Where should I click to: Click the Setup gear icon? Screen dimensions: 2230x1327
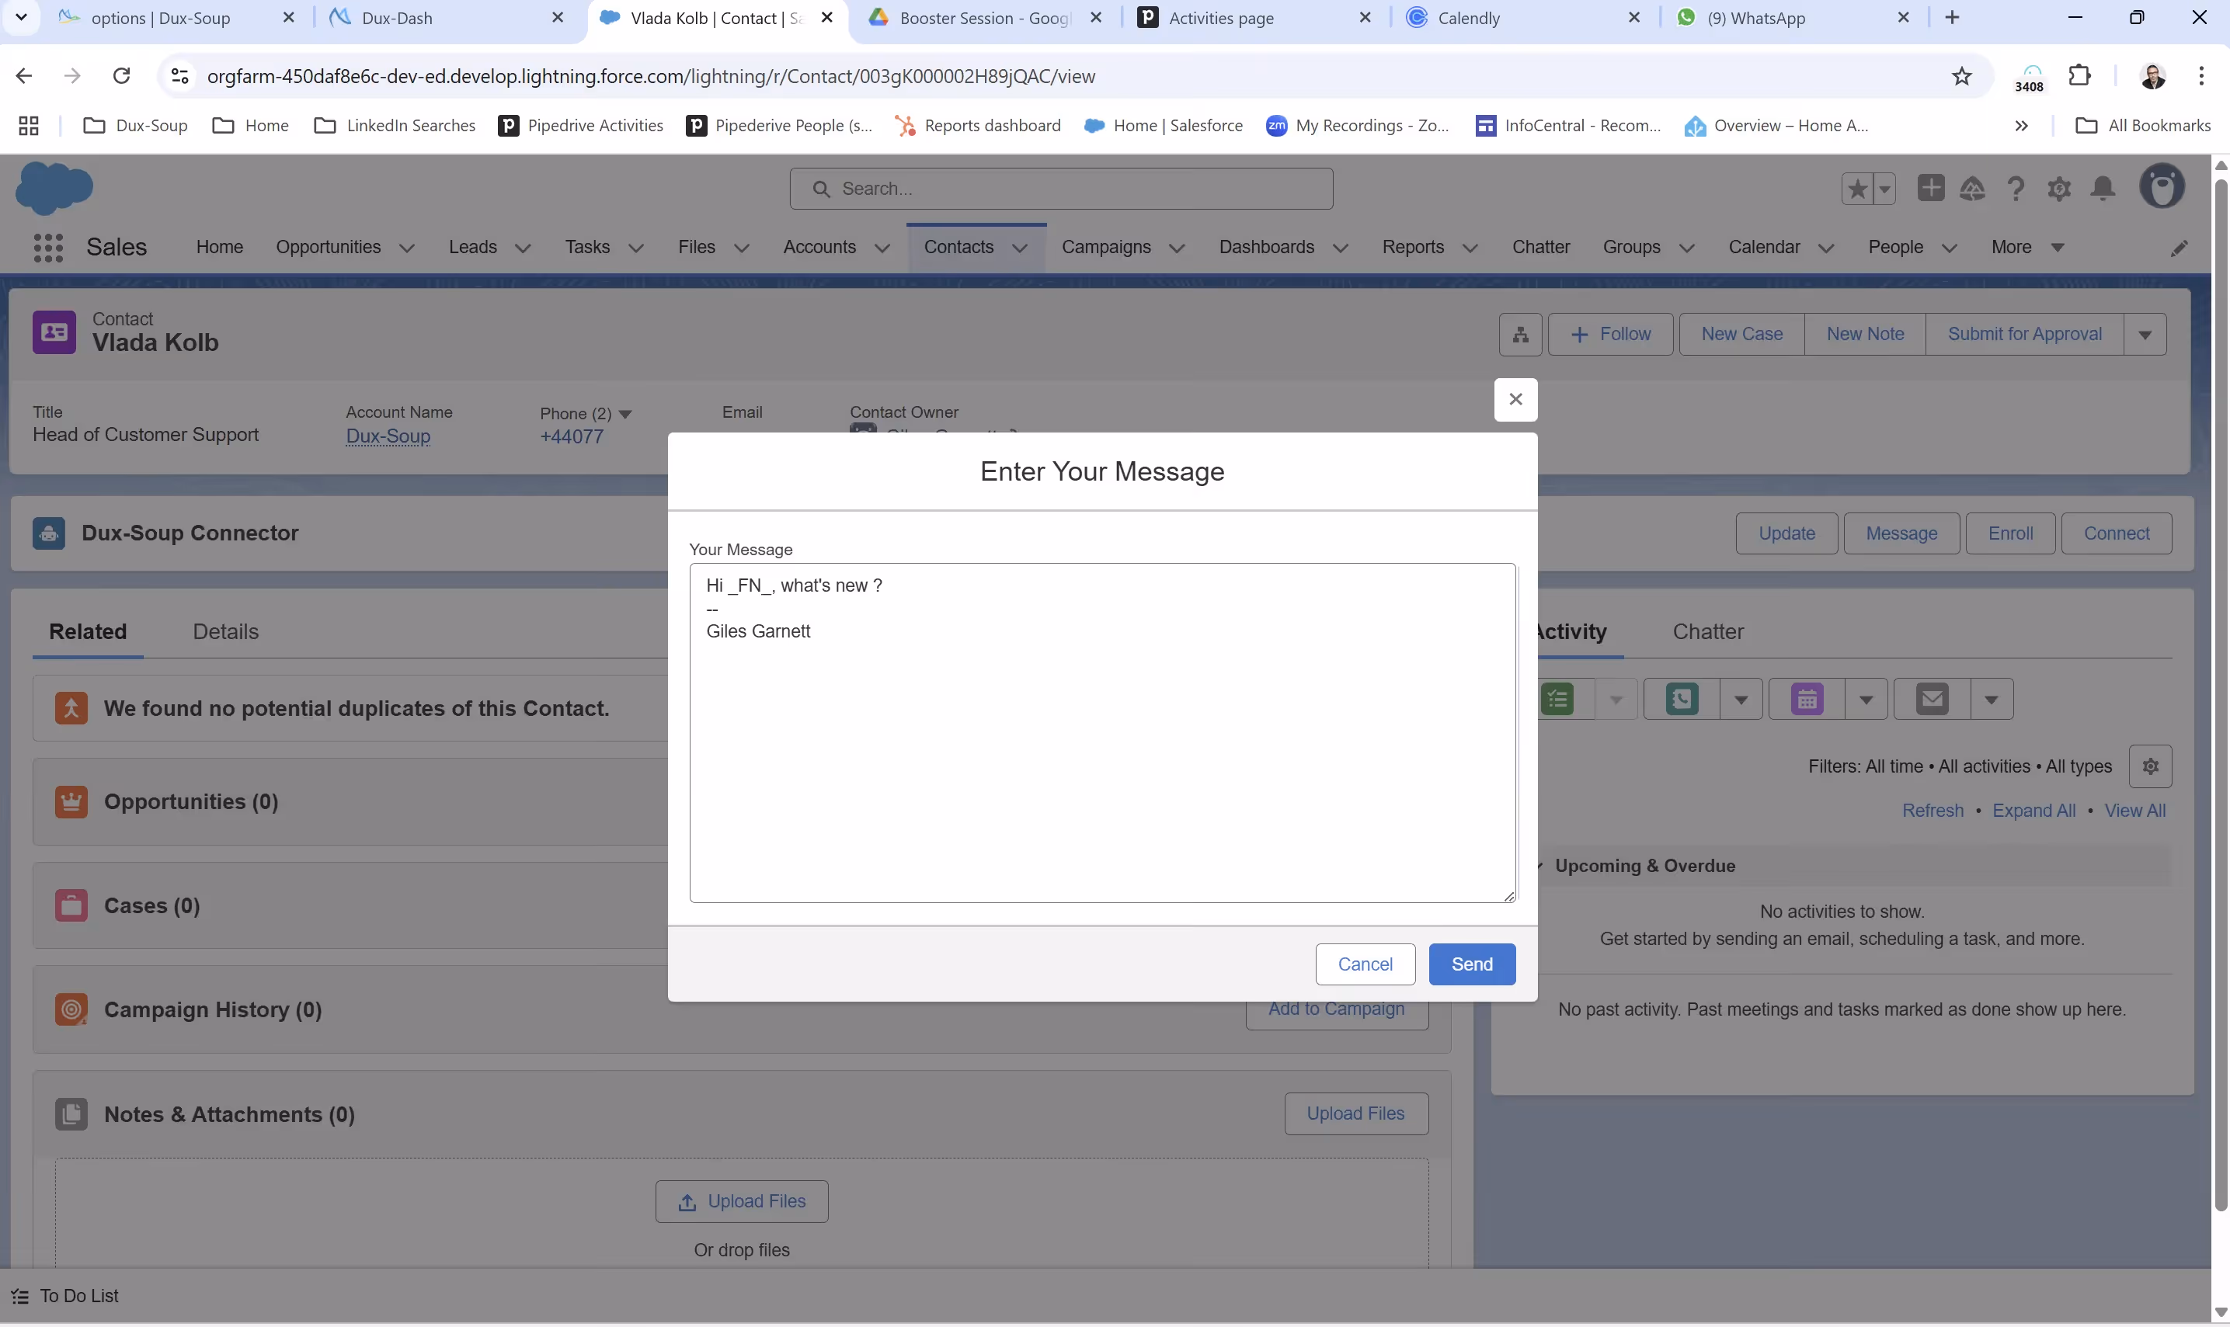2059,189
